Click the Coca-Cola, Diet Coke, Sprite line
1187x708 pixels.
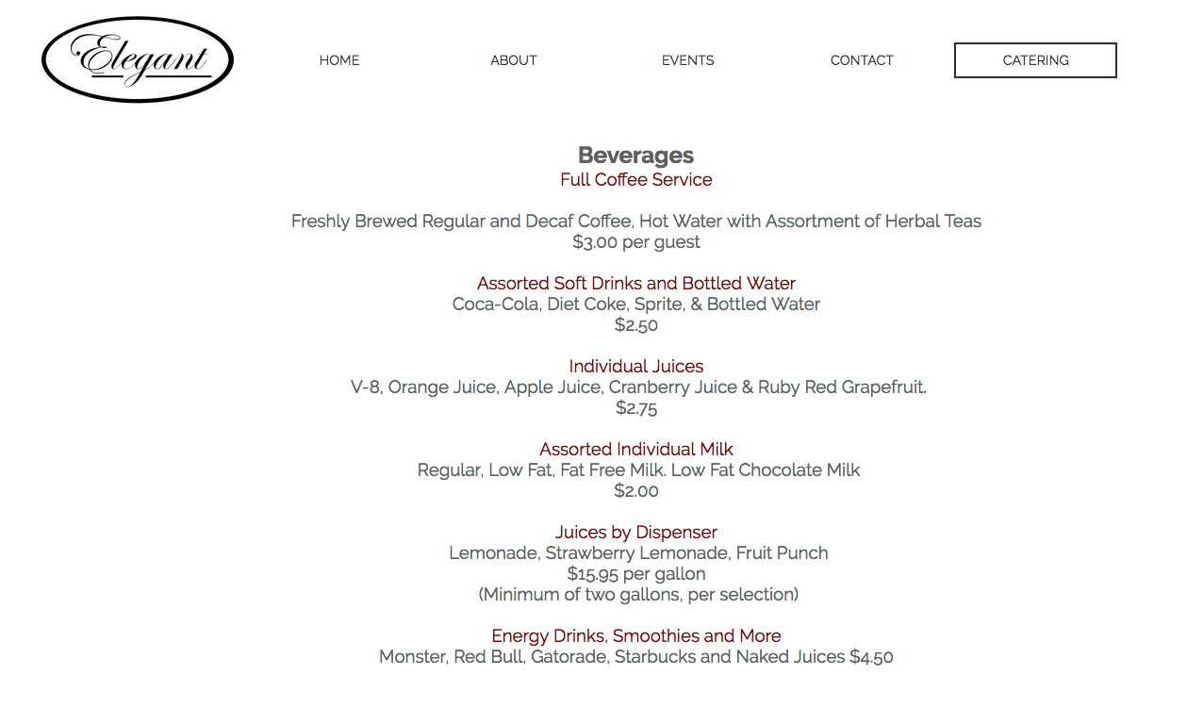click(635, 305)
